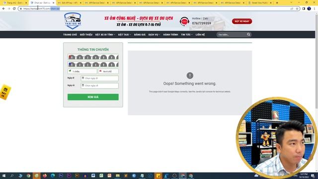Expand the ĐẶT XE ĐI TỈNH menu
This screenshot has width=318, height=179.
(105, 35)
